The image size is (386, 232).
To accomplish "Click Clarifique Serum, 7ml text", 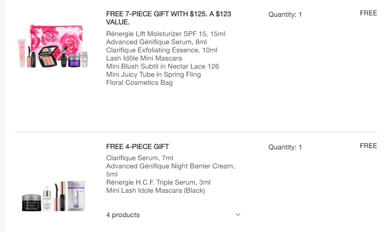I will pos(140,158).
